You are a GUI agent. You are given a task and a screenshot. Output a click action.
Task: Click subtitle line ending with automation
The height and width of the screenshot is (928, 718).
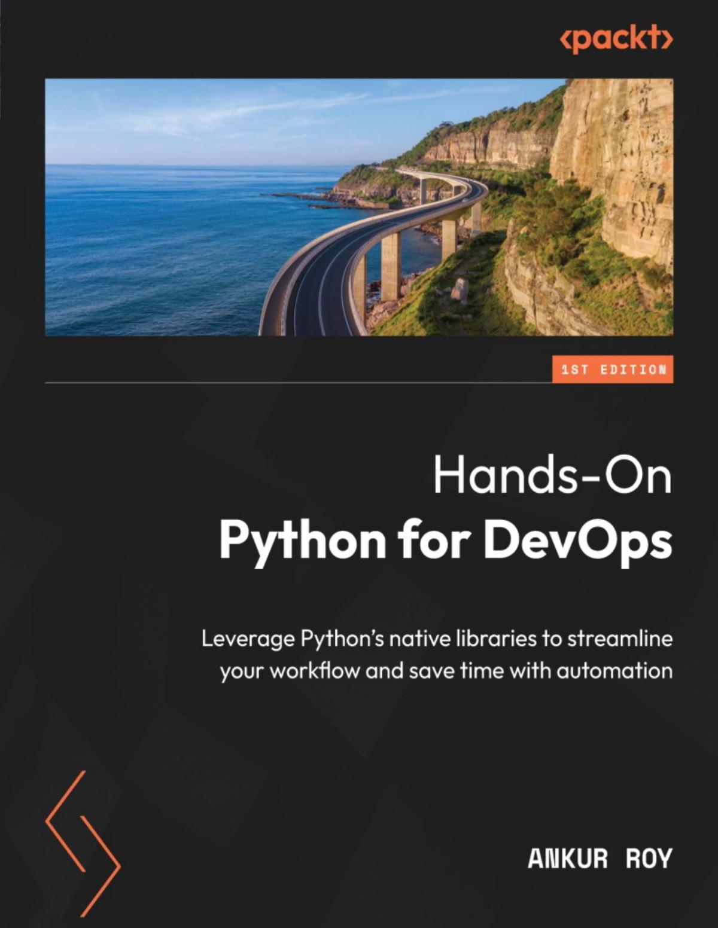[x=446, y=671]
